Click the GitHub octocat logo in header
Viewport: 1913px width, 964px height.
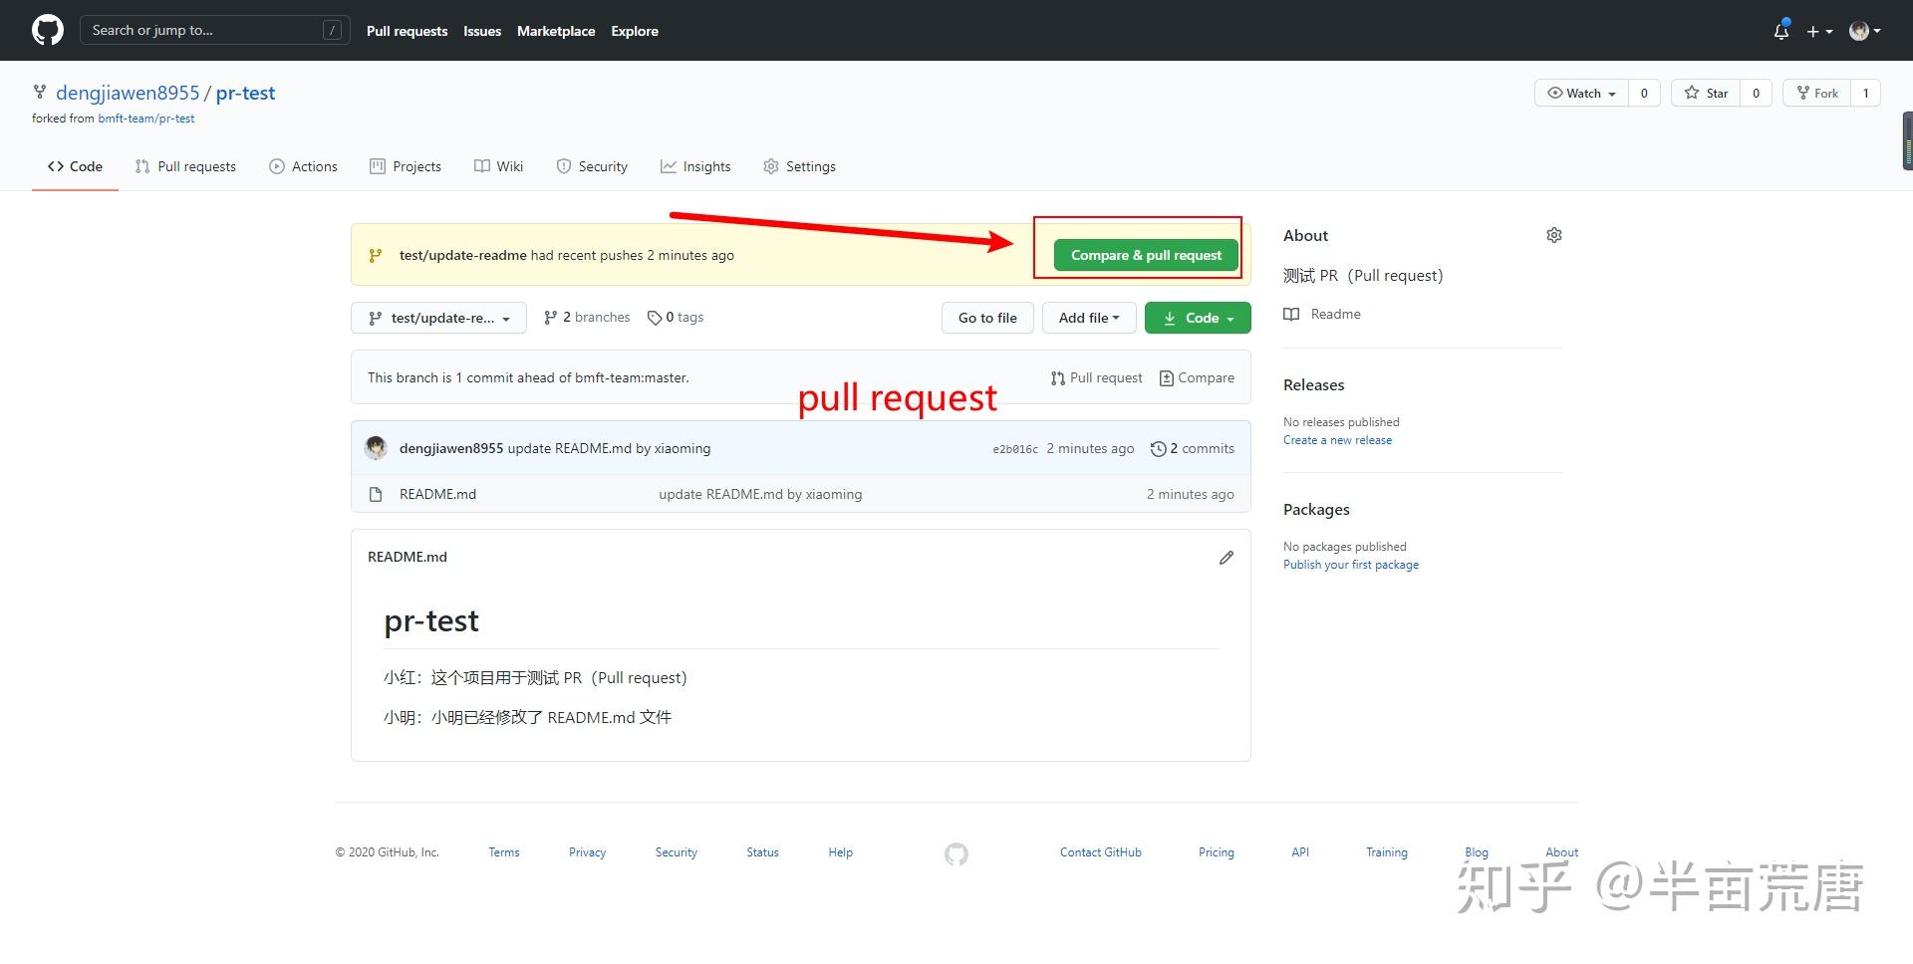[46, 29]
